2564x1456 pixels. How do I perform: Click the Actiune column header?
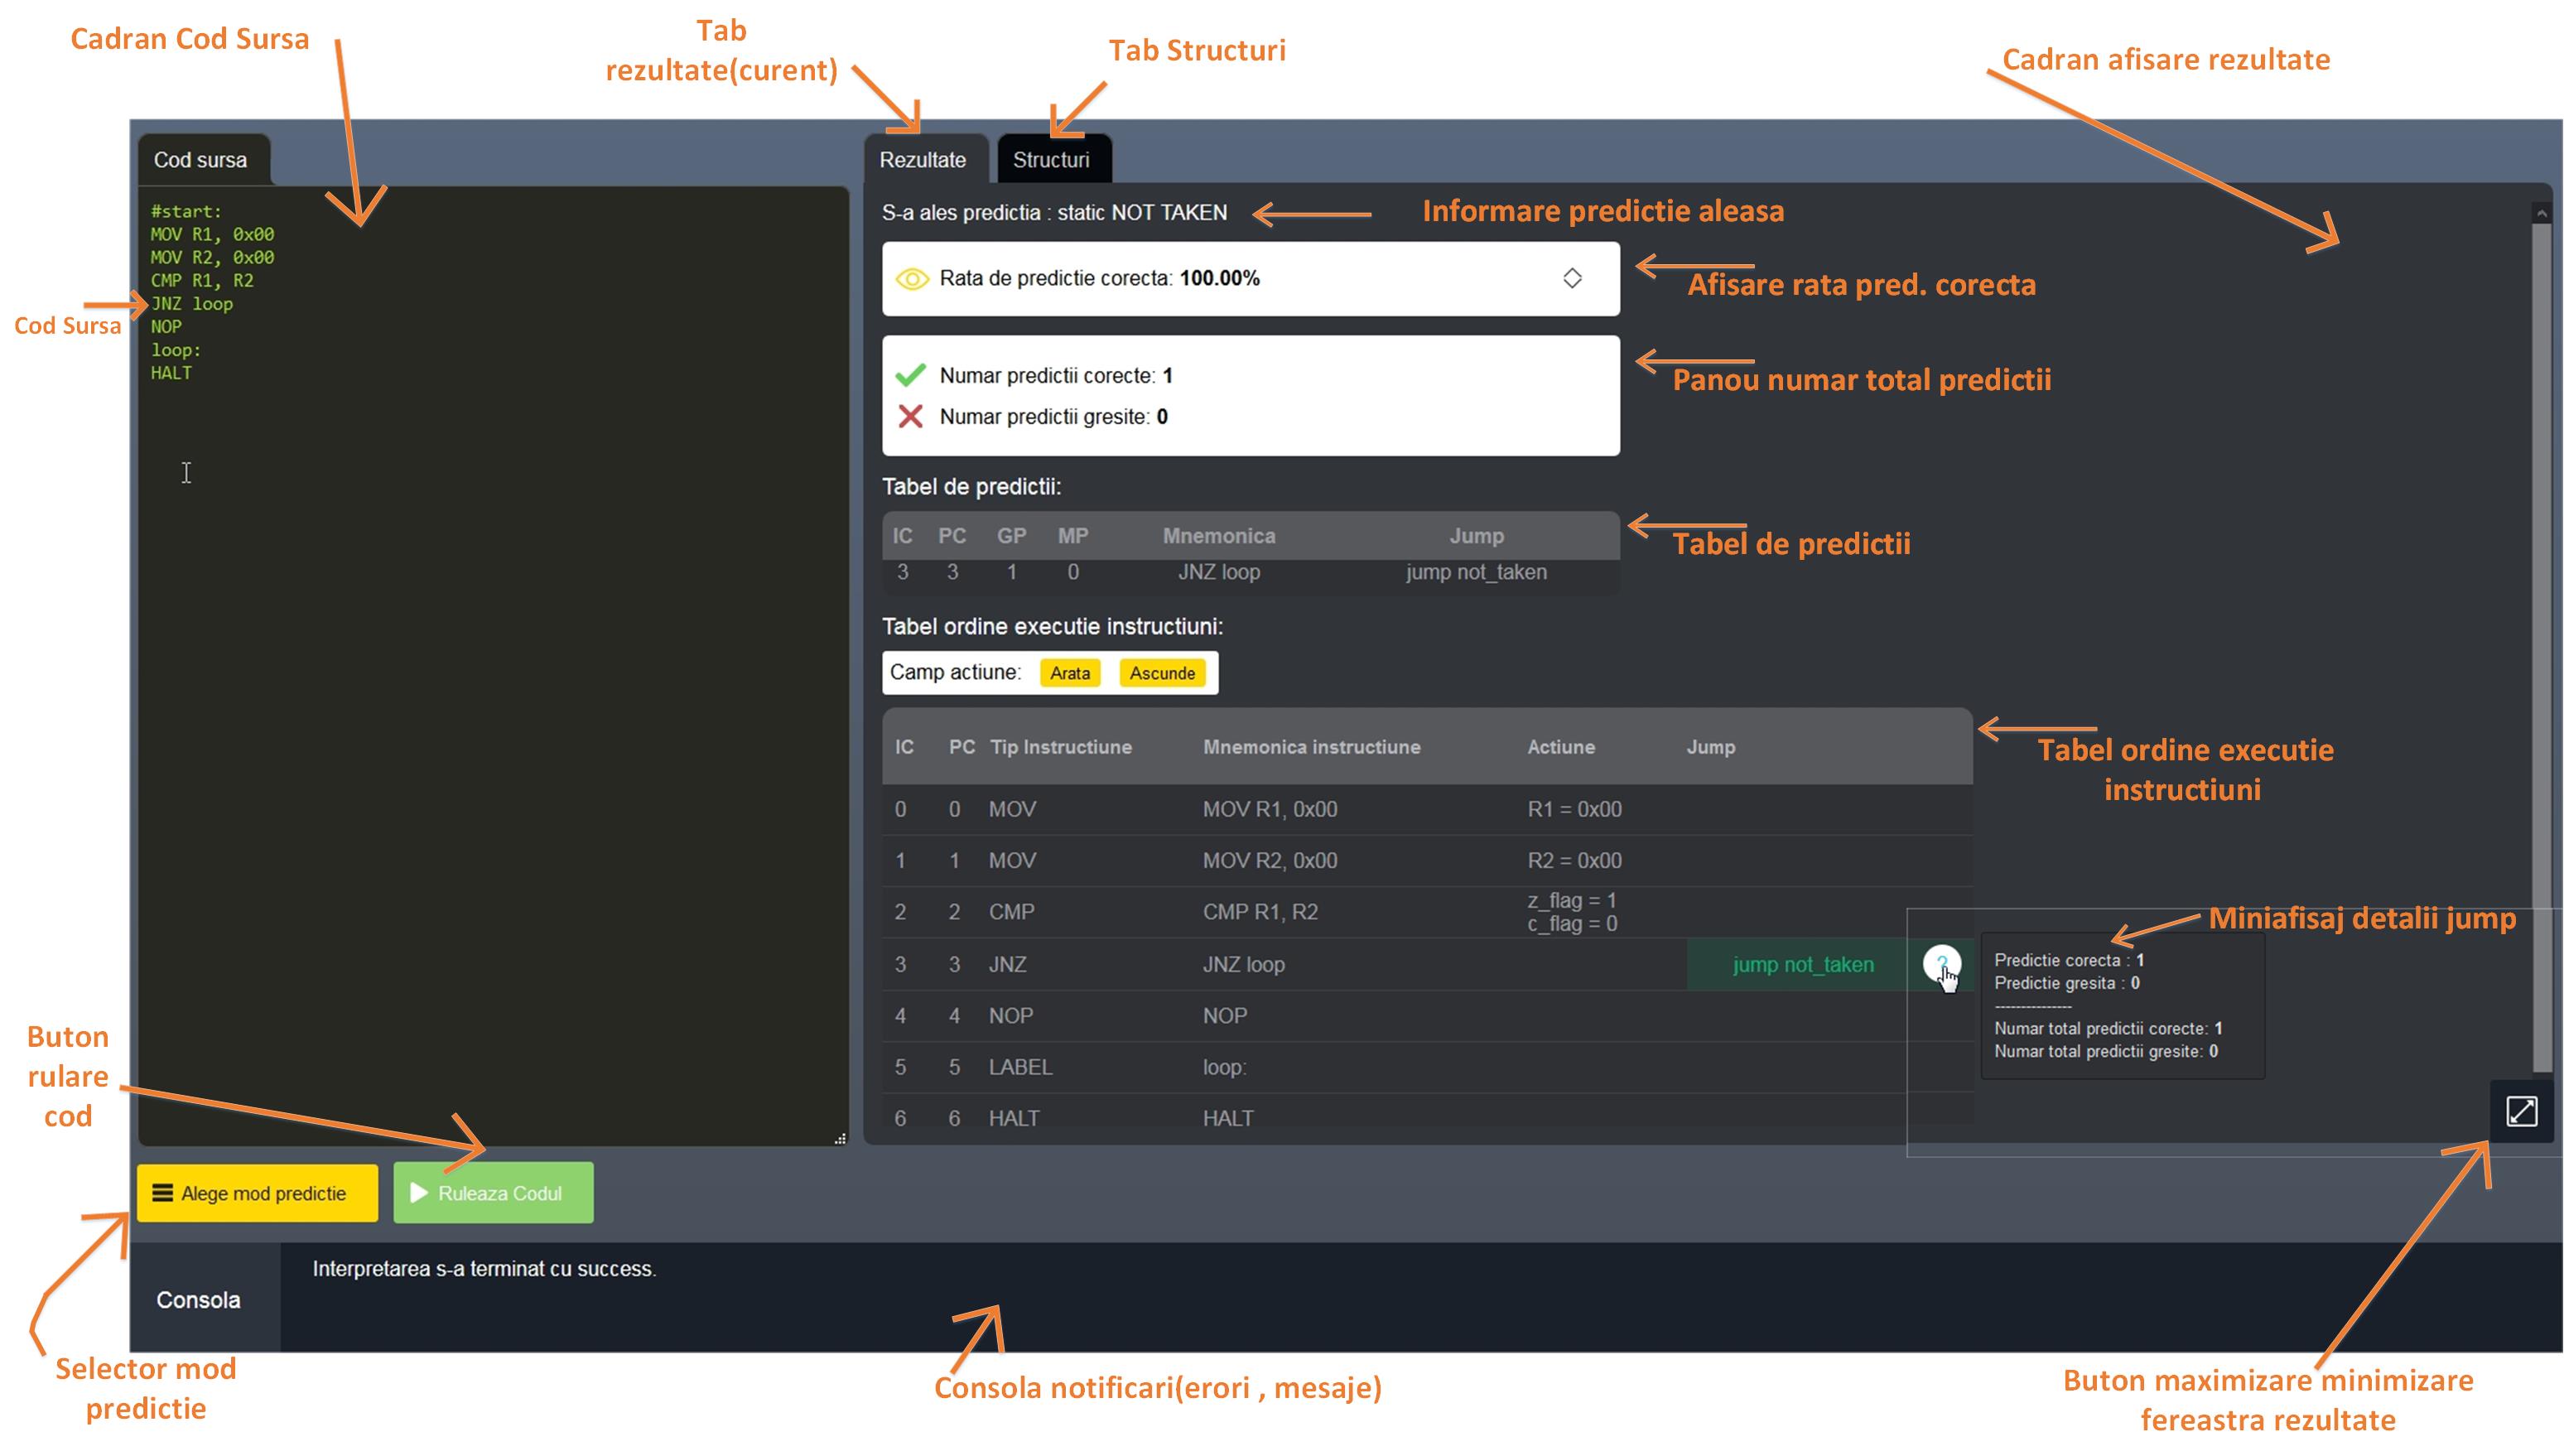pyautogui.click(x=1559, y=746)
